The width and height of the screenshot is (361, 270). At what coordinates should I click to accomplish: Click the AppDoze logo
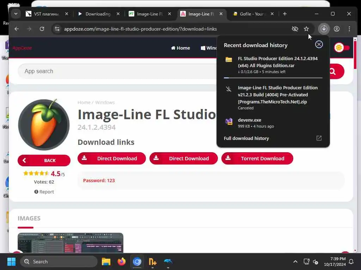(x=22, y=48)
